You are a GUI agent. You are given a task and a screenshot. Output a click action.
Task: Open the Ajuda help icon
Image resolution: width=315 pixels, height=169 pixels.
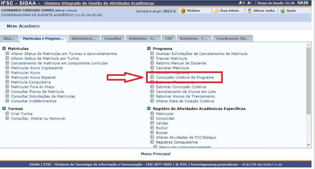point(282,11)
